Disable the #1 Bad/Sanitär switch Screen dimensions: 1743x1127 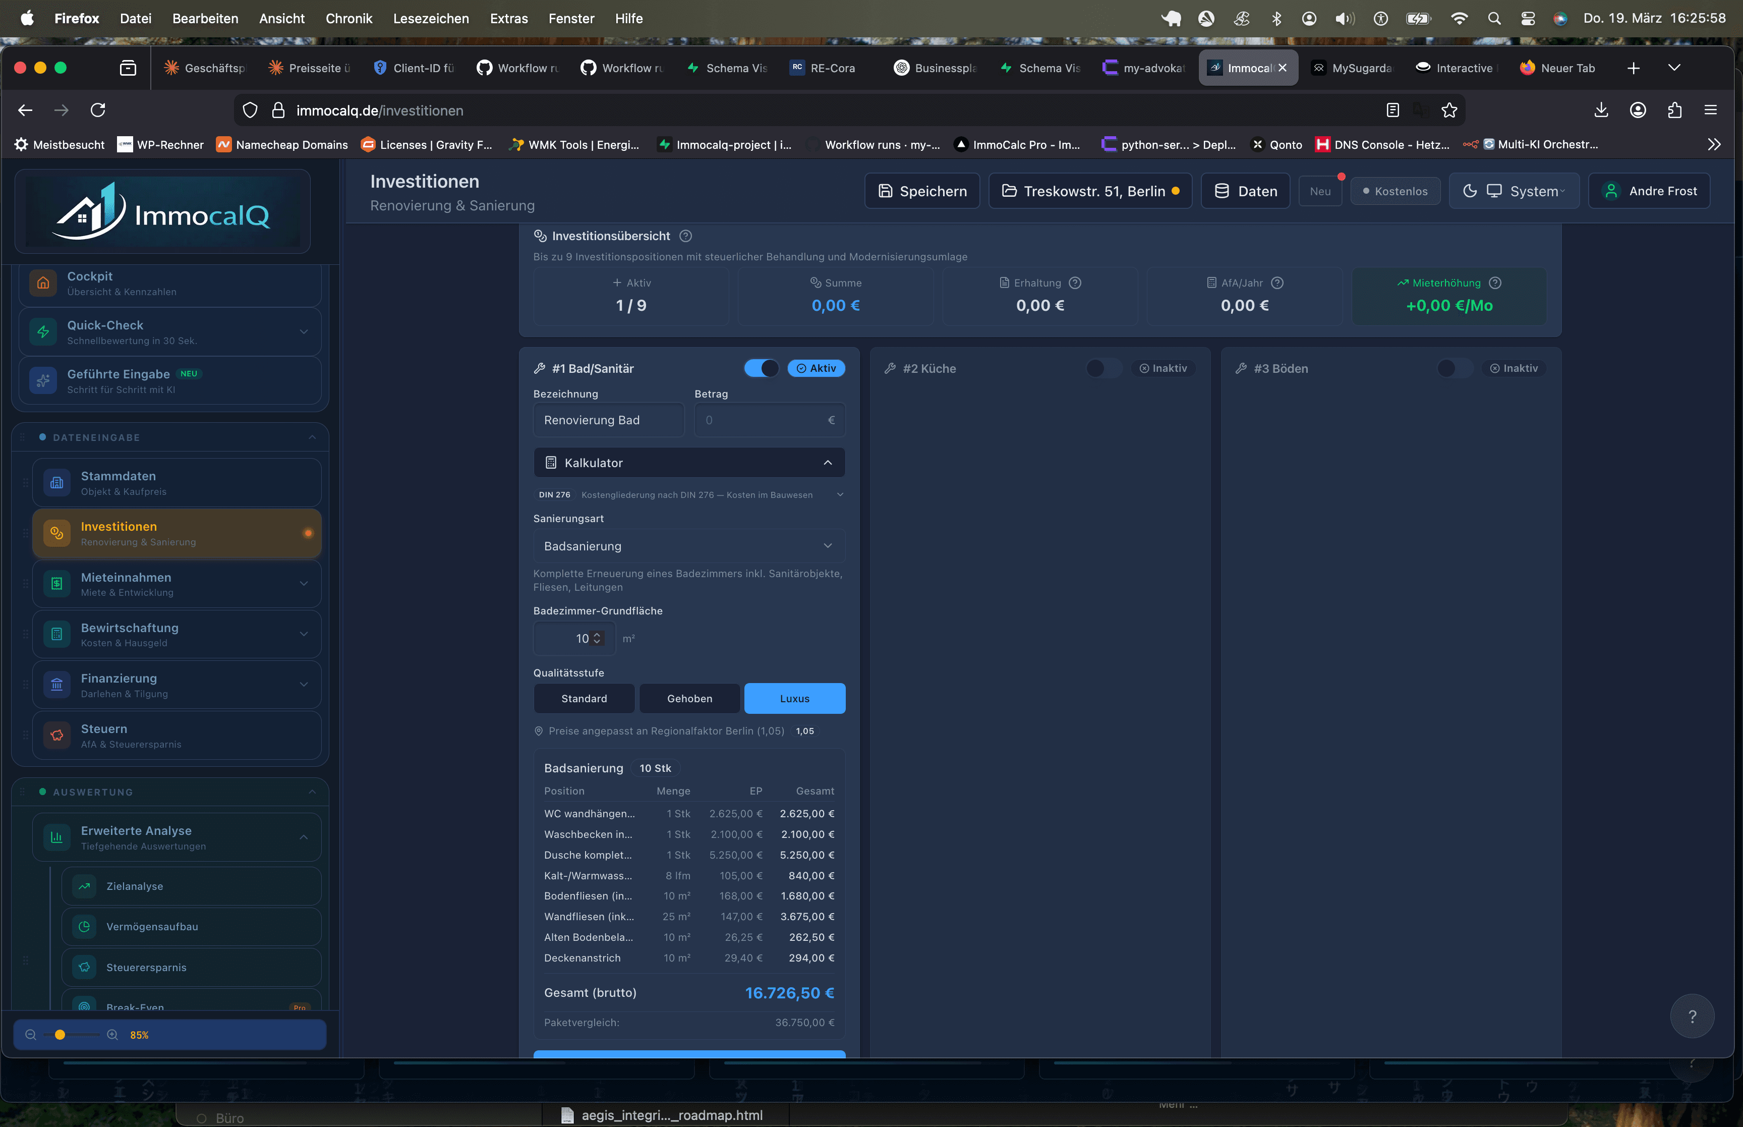(x=762, y=368)
